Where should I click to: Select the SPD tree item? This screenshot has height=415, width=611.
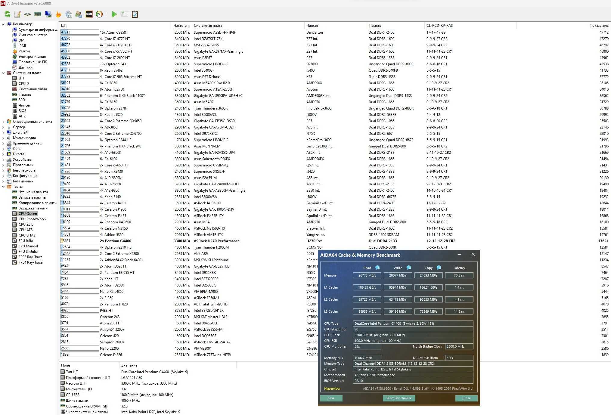(x=22, y=100)
